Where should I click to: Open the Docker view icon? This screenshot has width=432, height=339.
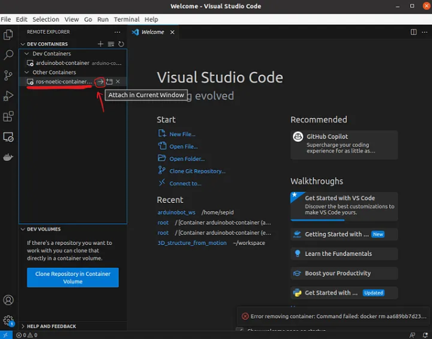8,157
